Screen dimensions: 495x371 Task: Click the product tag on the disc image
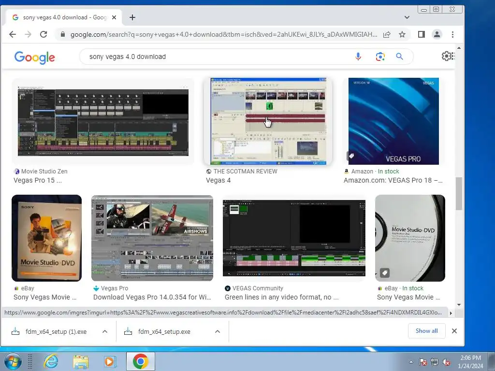click(384, 272)
